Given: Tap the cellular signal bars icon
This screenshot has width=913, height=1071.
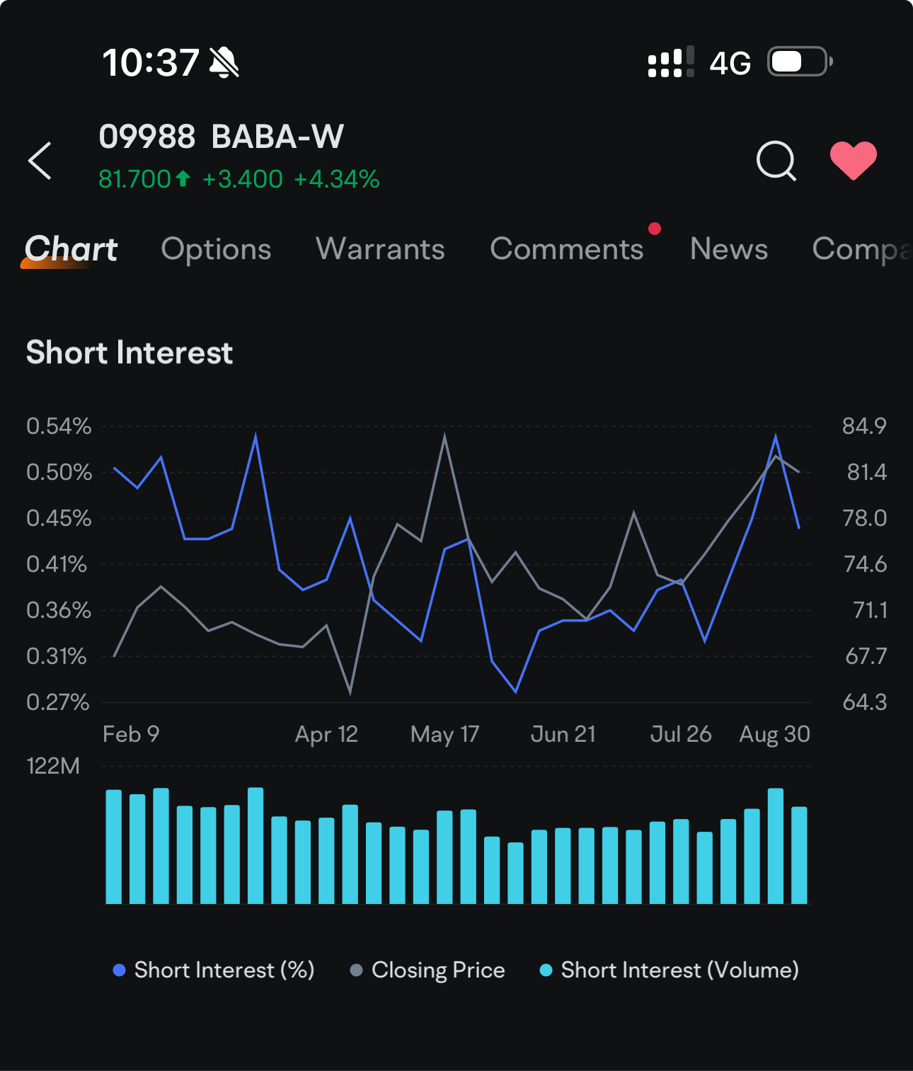Looking at the screenshot, I should pyautogui.click(x=671, y=62).
